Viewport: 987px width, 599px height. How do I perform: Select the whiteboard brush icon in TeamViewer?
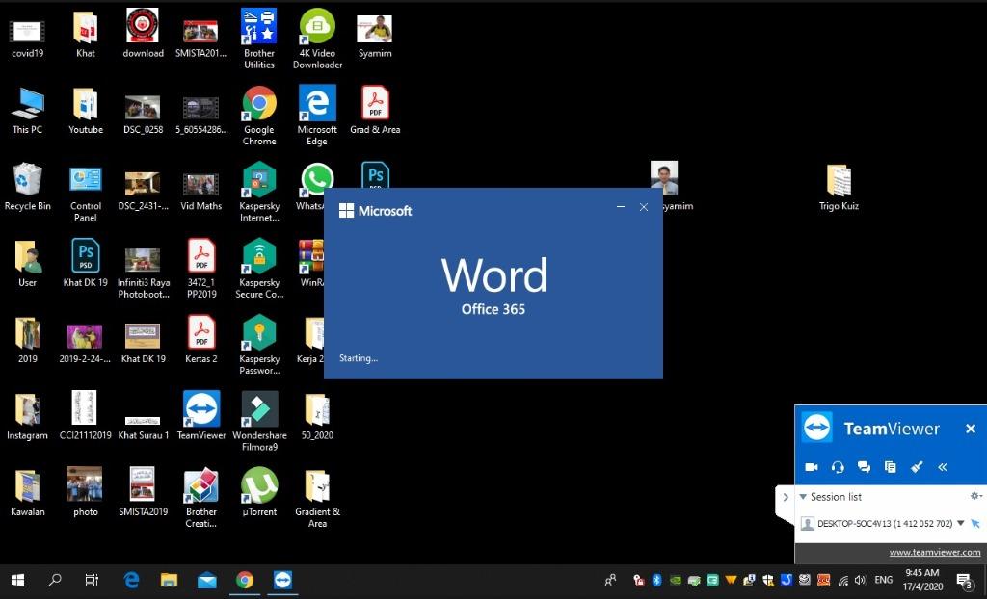917,467
